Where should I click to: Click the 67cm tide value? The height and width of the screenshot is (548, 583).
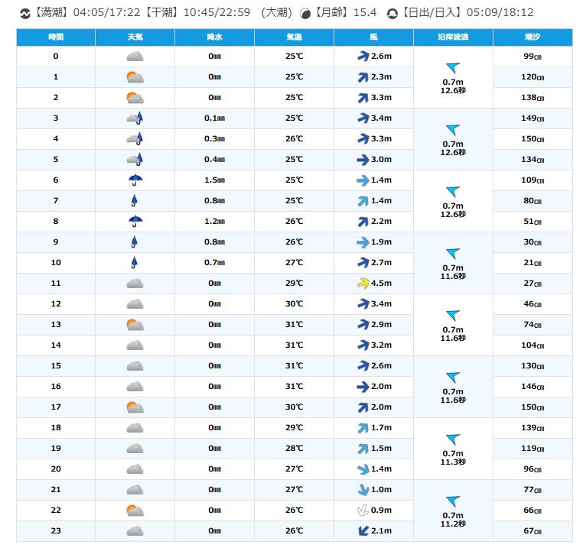[x=533, y=531]
